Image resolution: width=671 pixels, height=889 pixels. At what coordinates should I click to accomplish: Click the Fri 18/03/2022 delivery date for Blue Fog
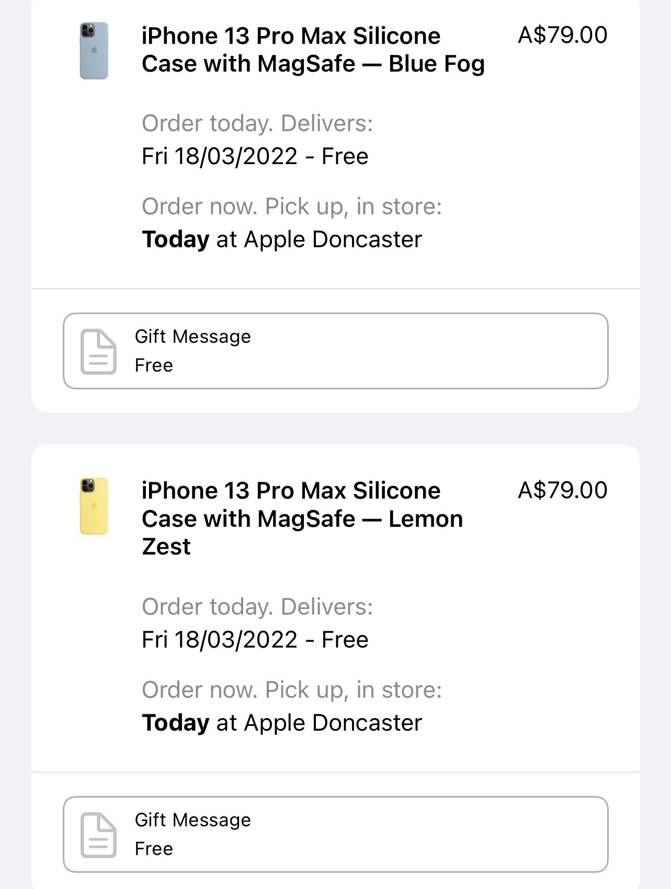(255, 156)
